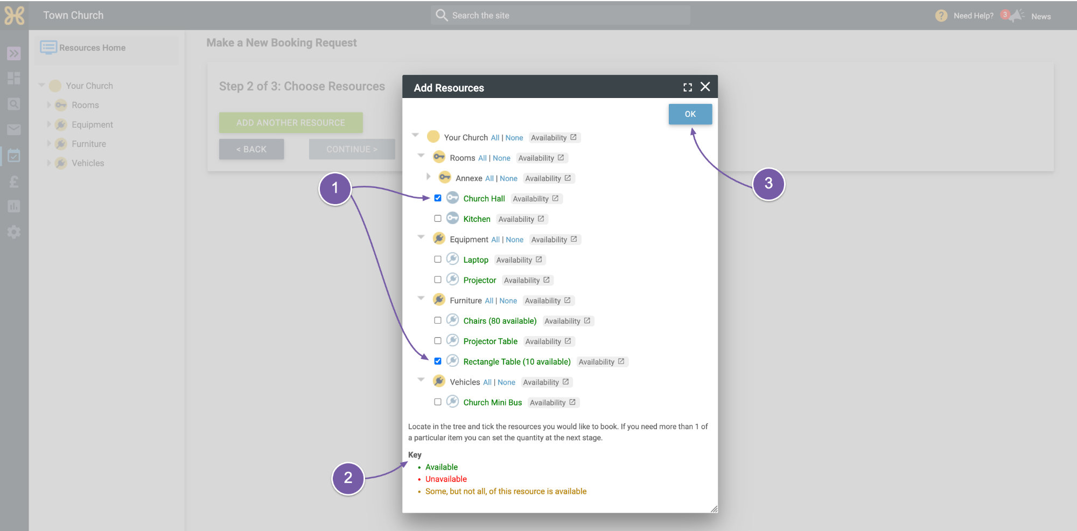
Task: Click the OK button in dialog
Action: (x=690, y=114)
